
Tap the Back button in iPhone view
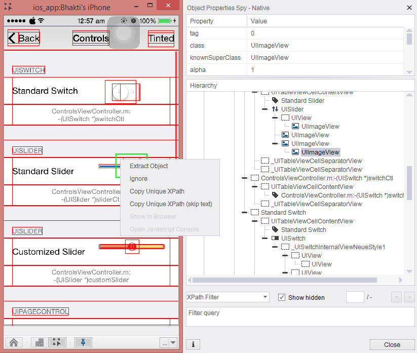tap(24, 38)
